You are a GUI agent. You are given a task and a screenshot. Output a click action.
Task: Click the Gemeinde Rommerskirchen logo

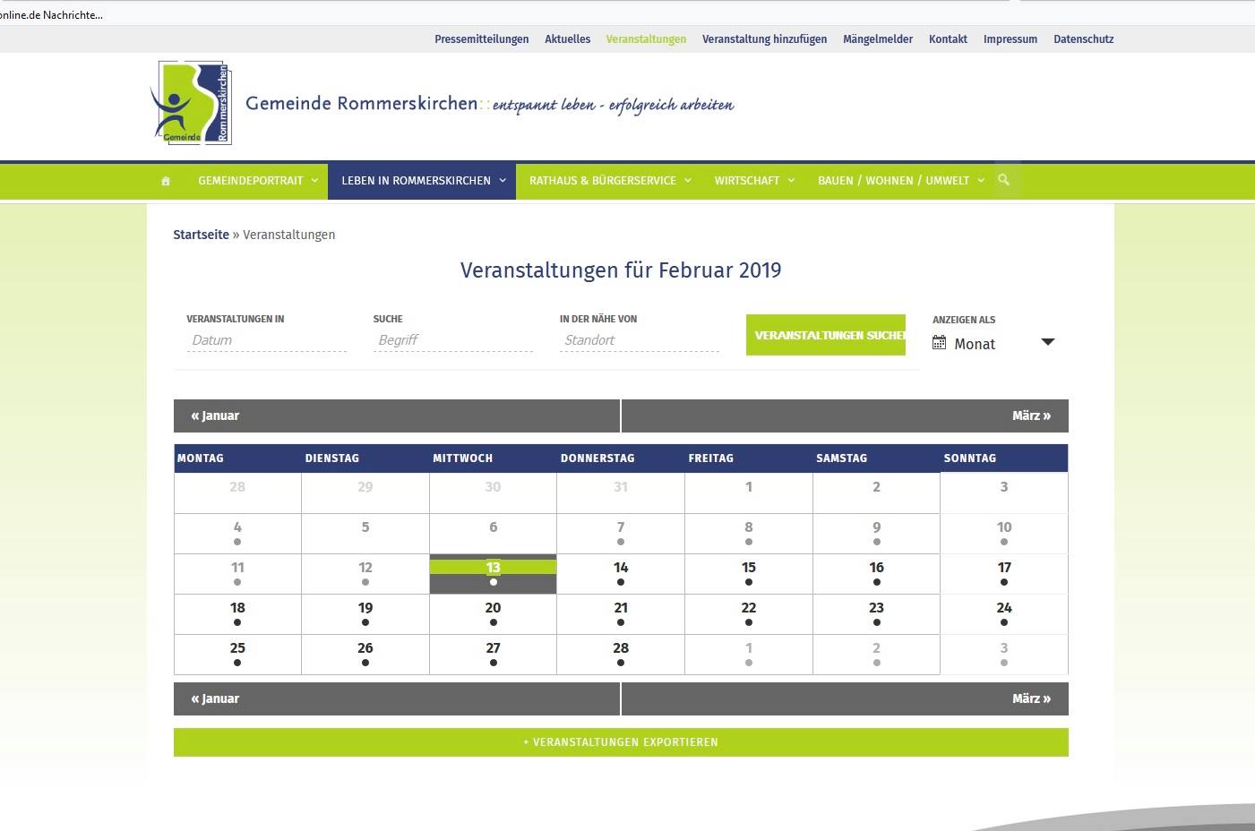(x=191, y=102)
